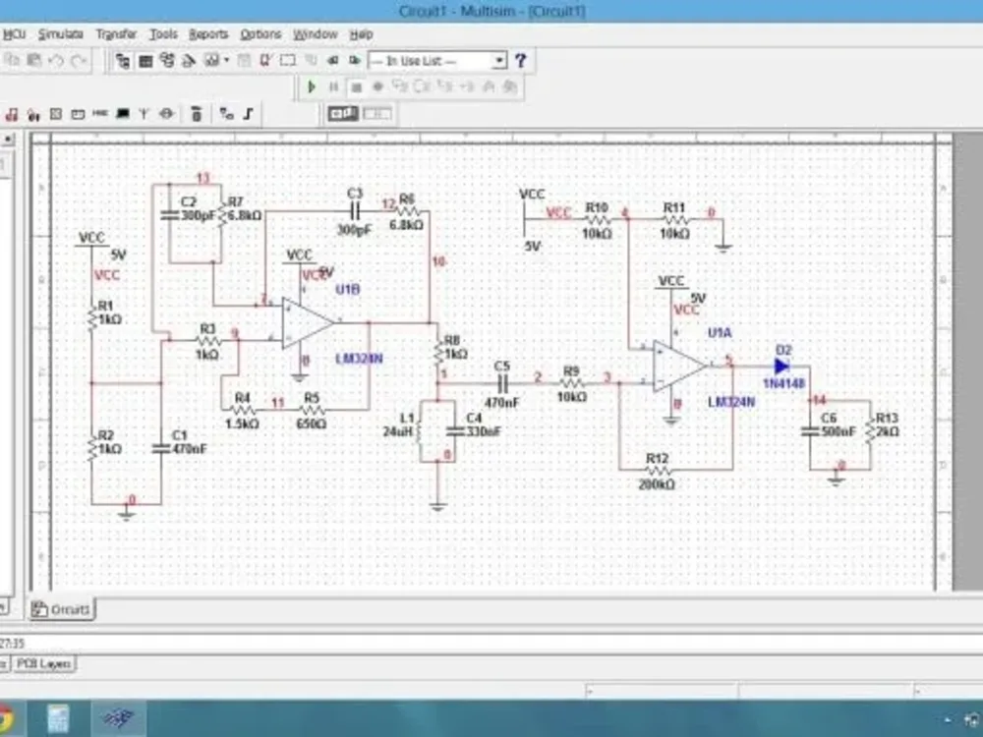This screenshot has width=983, height=737.
Task: Select resistor R13 2kΩ
Action: coord(870,431)
